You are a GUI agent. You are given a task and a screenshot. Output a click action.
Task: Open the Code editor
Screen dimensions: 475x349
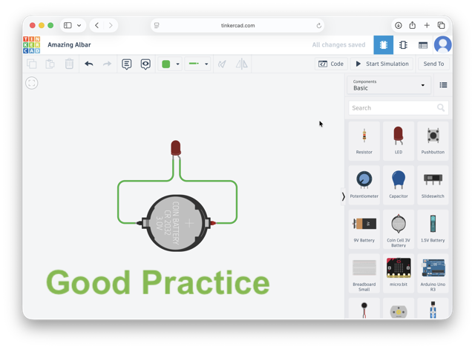point(331,64)
